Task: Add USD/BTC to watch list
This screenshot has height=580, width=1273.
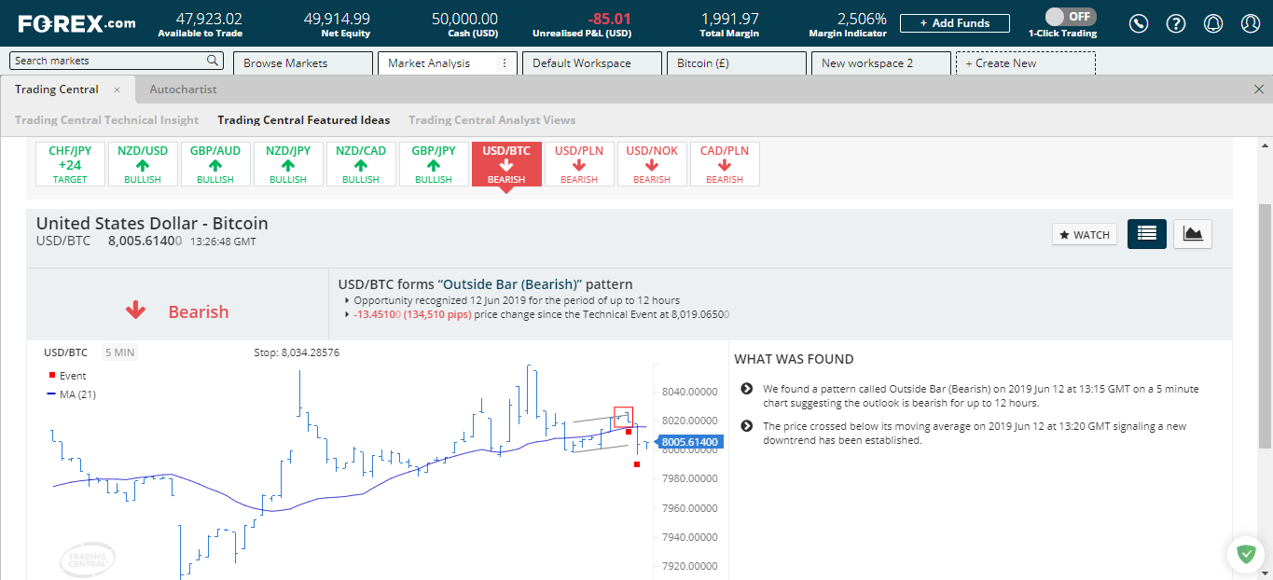Action: (x=1085, y=235)
